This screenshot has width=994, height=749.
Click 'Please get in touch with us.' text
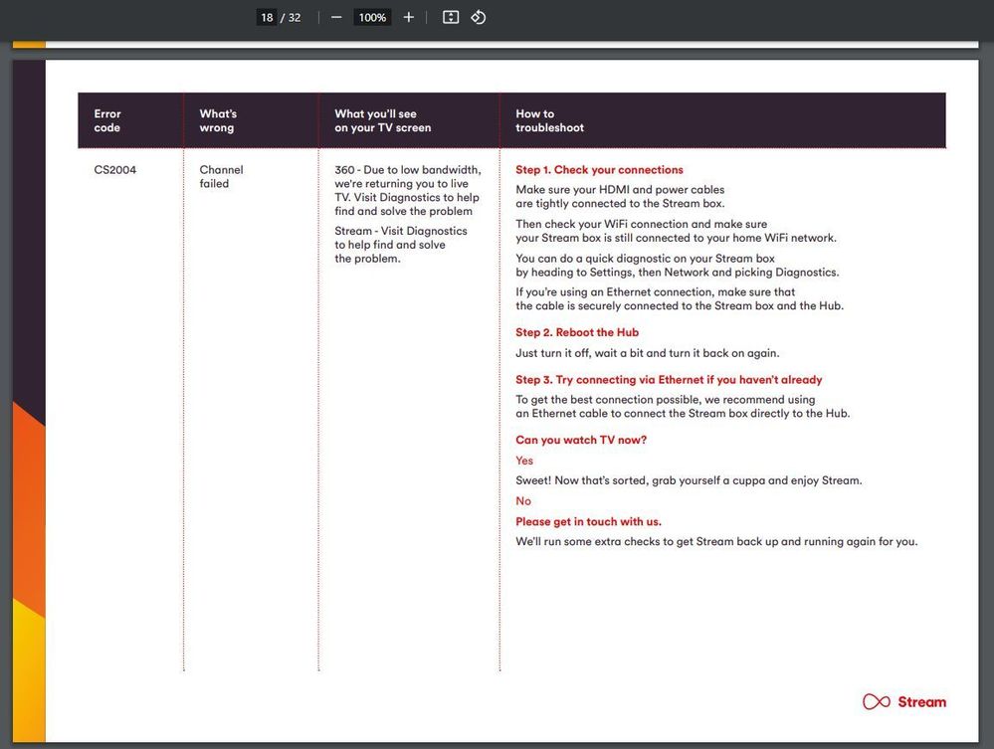click(588, 521)
